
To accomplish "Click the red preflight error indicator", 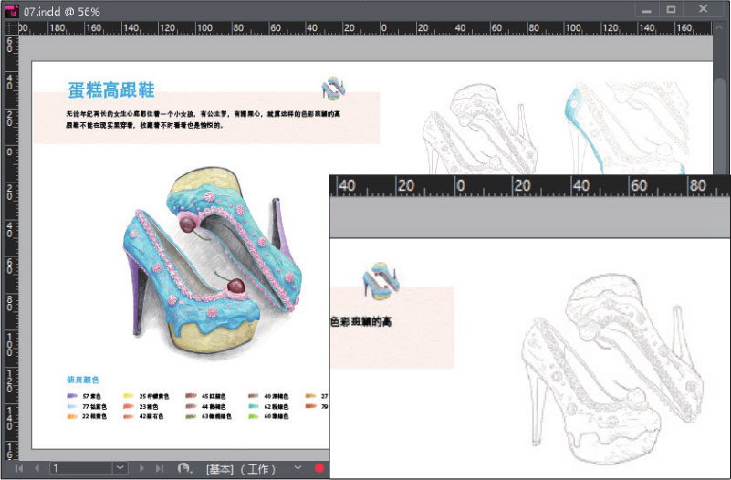I will pos(319,468).
